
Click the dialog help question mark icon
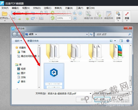click(128, 41)
